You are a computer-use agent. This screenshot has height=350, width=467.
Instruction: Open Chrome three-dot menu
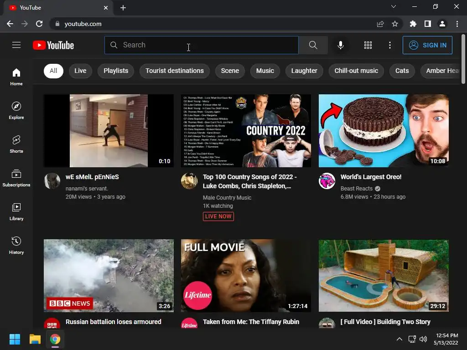tap(457, 24)
